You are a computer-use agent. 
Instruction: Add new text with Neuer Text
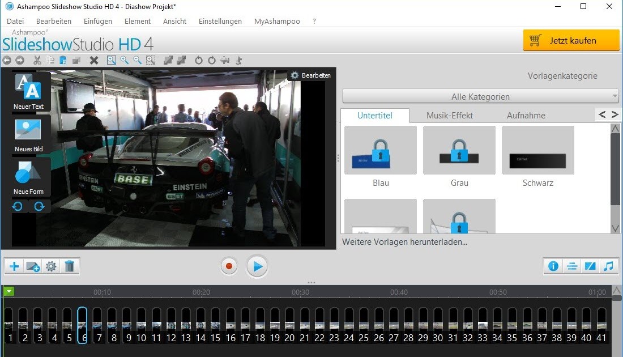pyautogui.click(x=28, y=92)
